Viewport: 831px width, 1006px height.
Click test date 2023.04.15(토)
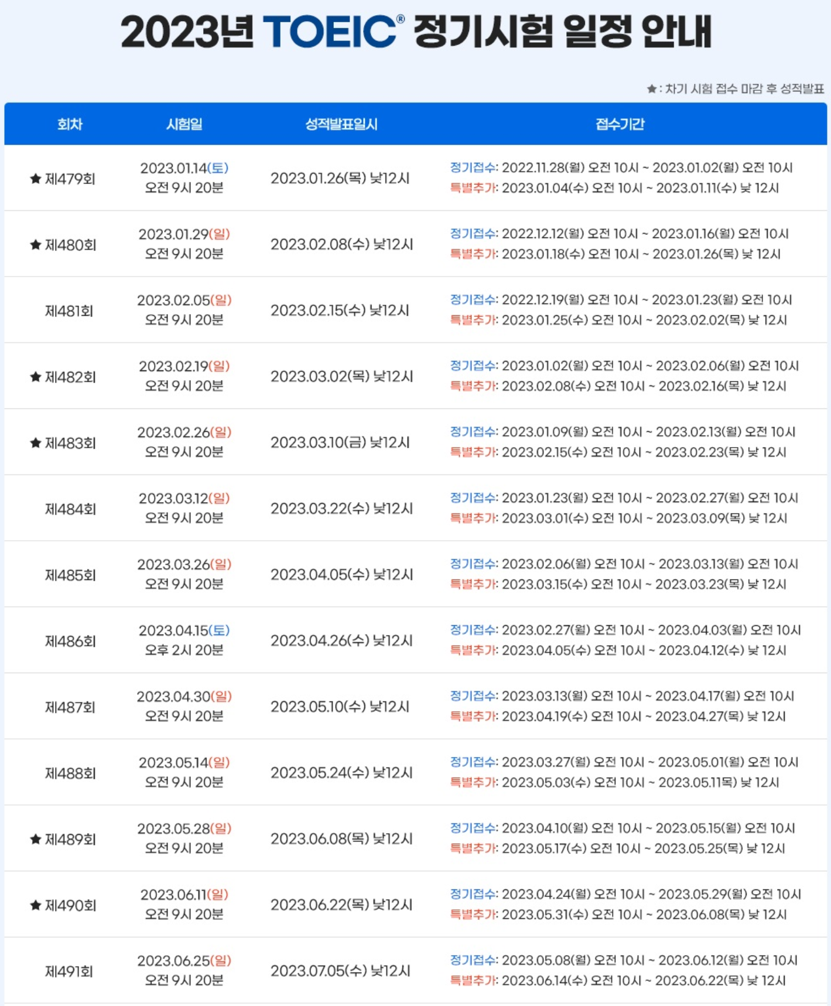184,631
